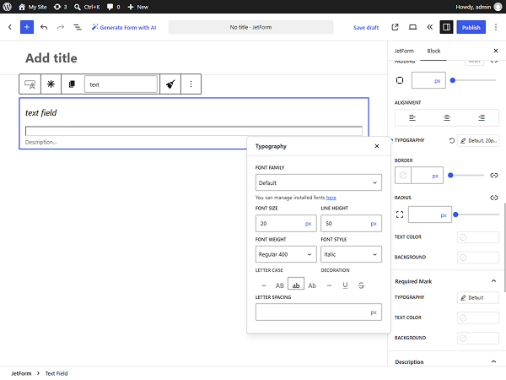Close the Typography popover
Image resolution: width=506 pixels, height=380 pixels.
click(377, 146)
